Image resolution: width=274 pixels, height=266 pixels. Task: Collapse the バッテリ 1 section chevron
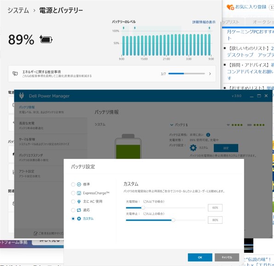click(171, 125)
